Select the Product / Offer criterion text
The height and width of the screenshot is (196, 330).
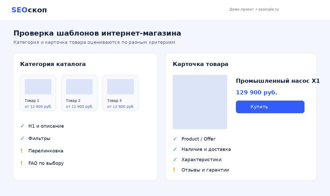(x=199, y=139)
